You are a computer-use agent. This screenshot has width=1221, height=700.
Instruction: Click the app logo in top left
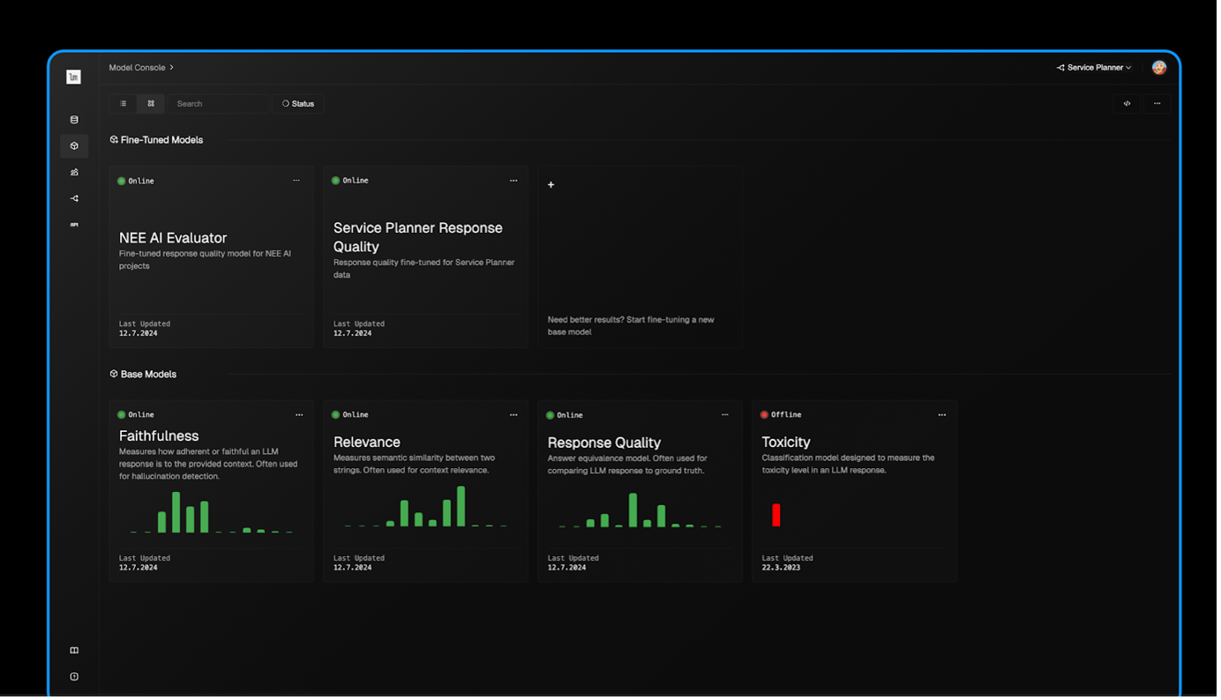(74, 77)
